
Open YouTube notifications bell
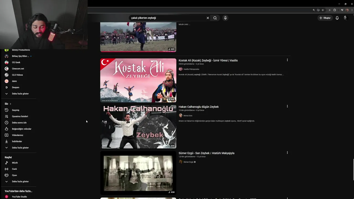337,18
